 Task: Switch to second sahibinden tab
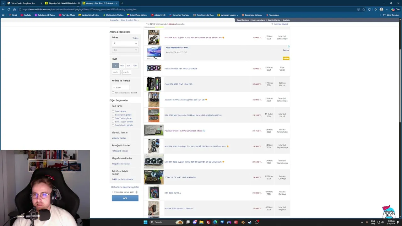[100, 3]
